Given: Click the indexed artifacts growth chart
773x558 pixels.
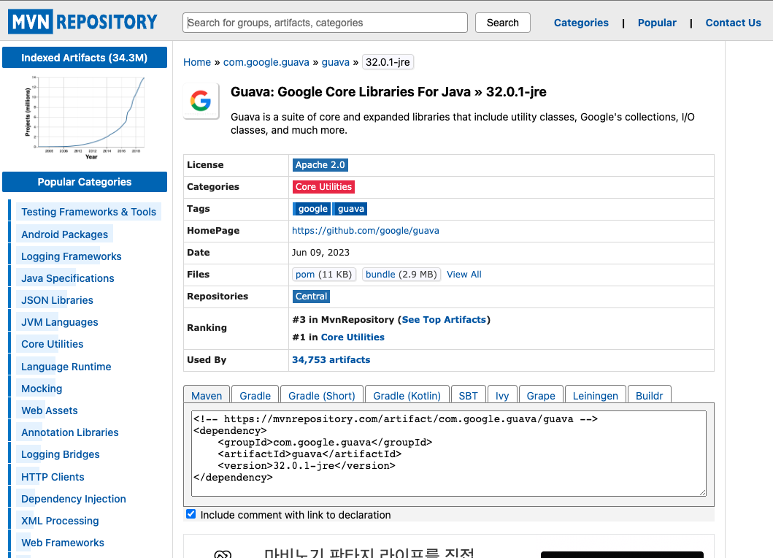Looking at the screenshot, I should tap(85, 118).
